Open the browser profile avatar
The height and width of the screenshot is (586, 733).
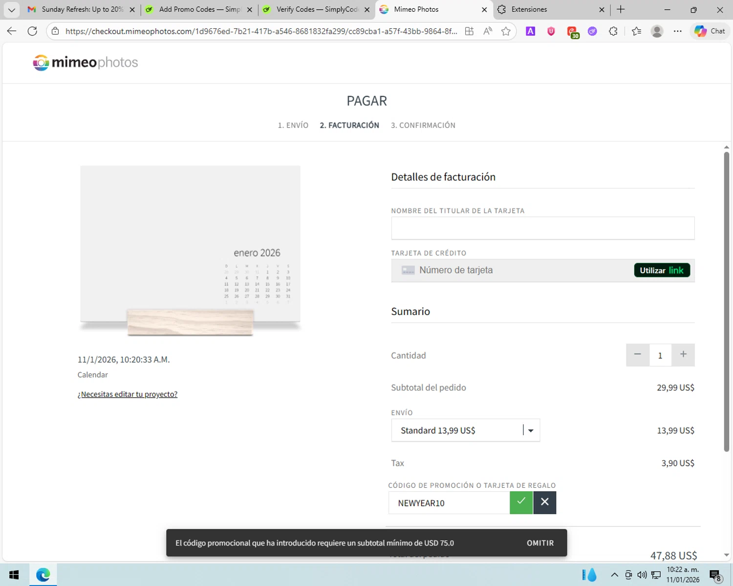coord(657,31)
